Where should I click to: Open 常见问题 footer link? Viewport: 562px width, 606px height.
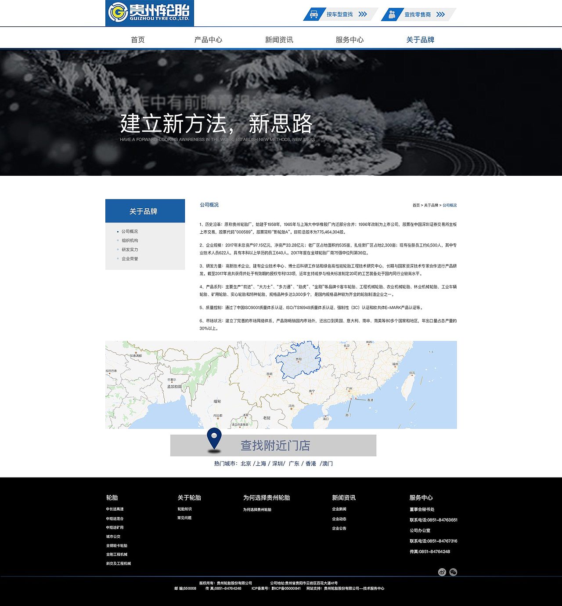[x=184, y=518]
